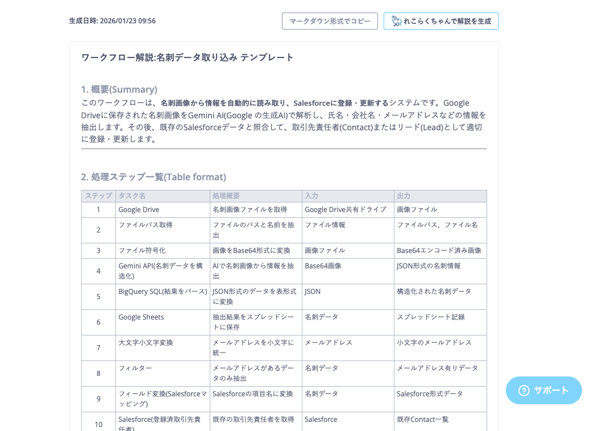Select the 1. 概要(Summary) heading
Viewport: 607px width, 431px height.
119,89
